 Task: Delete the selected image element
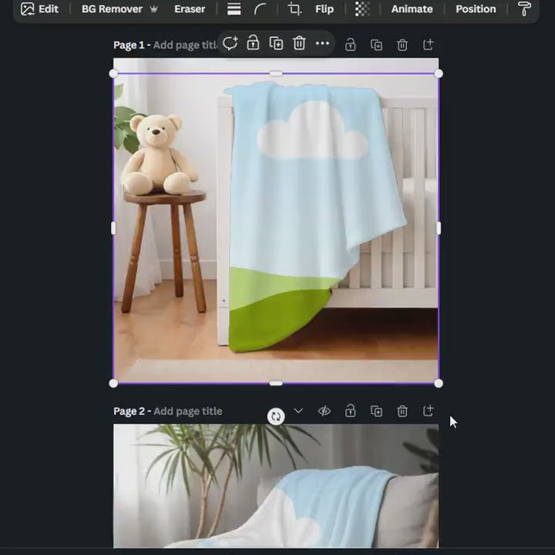[x=299, y=44]
